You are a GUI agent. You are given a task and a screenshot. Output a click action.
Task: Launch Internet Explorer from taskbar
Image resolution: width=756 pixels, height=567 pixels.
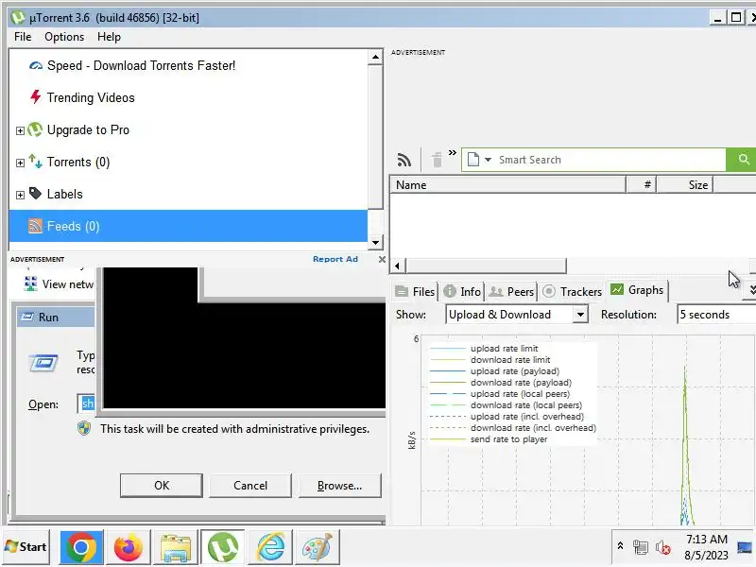(270, 547)
